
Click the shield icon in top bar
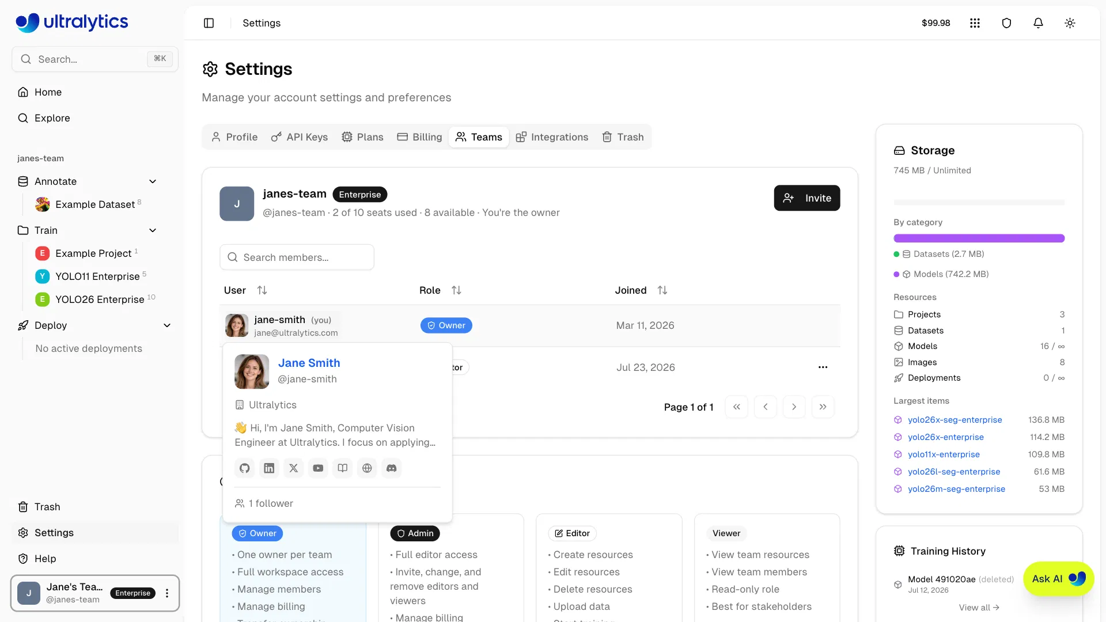tap(1006, 23)
